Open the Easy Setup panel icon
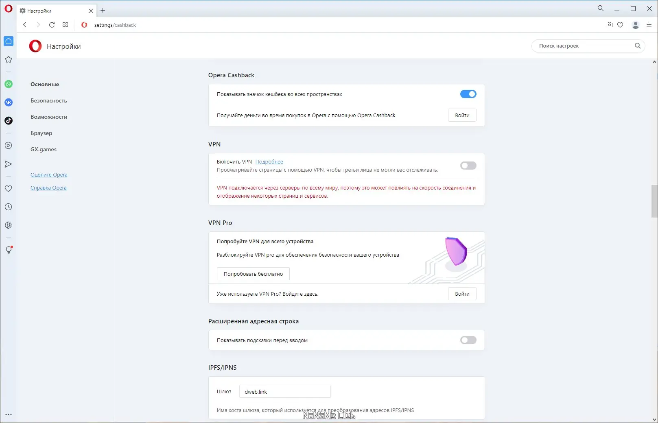Image resolution: width=658 pixels, height=423 pixels. tap(649, 25)
